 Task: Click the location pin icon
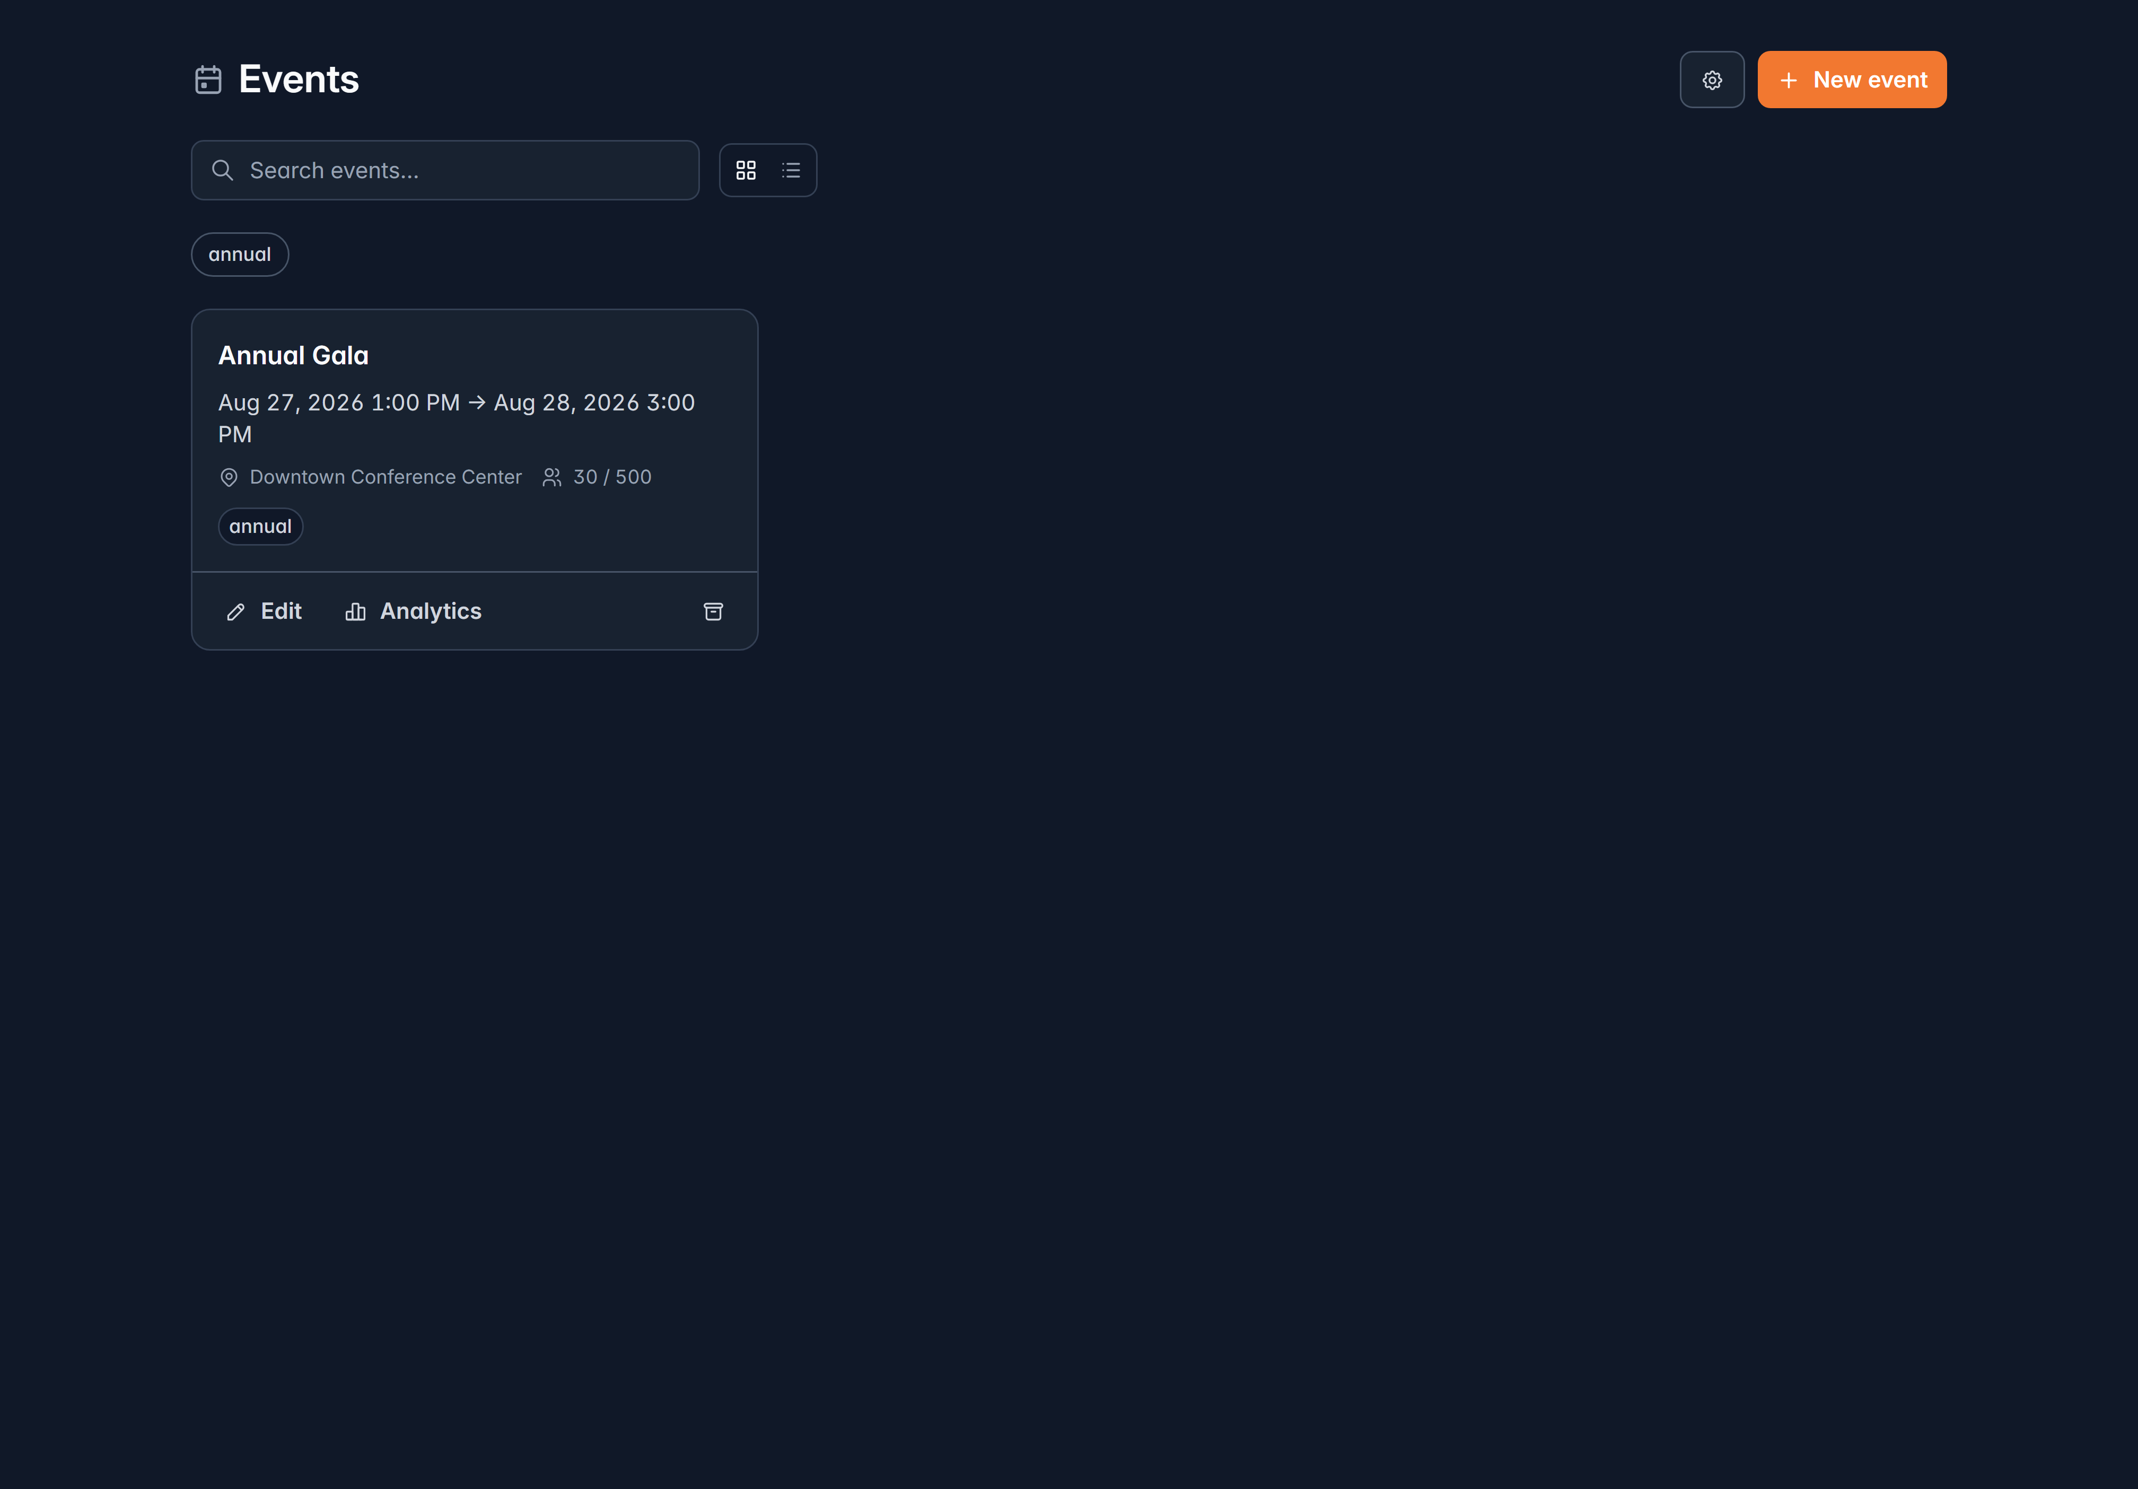pyautogui.click(x=229, y=478)
